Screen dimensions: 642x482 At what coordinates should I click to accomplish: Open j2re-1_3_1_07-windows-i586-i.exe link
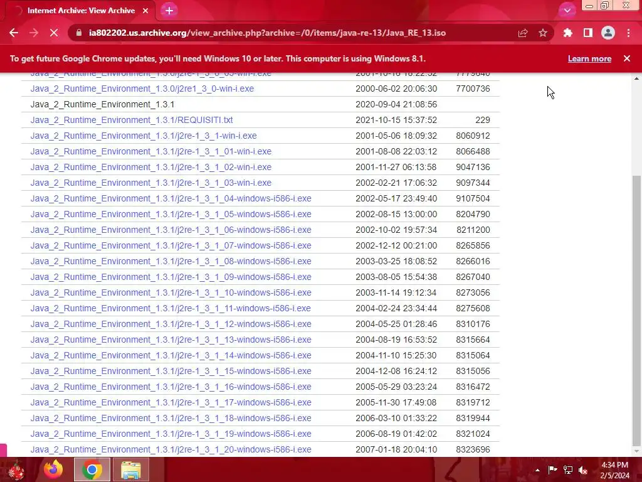pyautogui.click(x=171, y=245)
